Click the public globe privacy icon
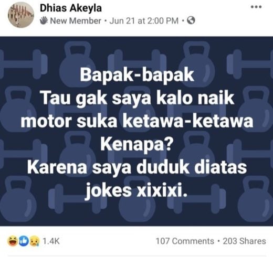This screenshot has height=257, width=273. tap(191, 20)
